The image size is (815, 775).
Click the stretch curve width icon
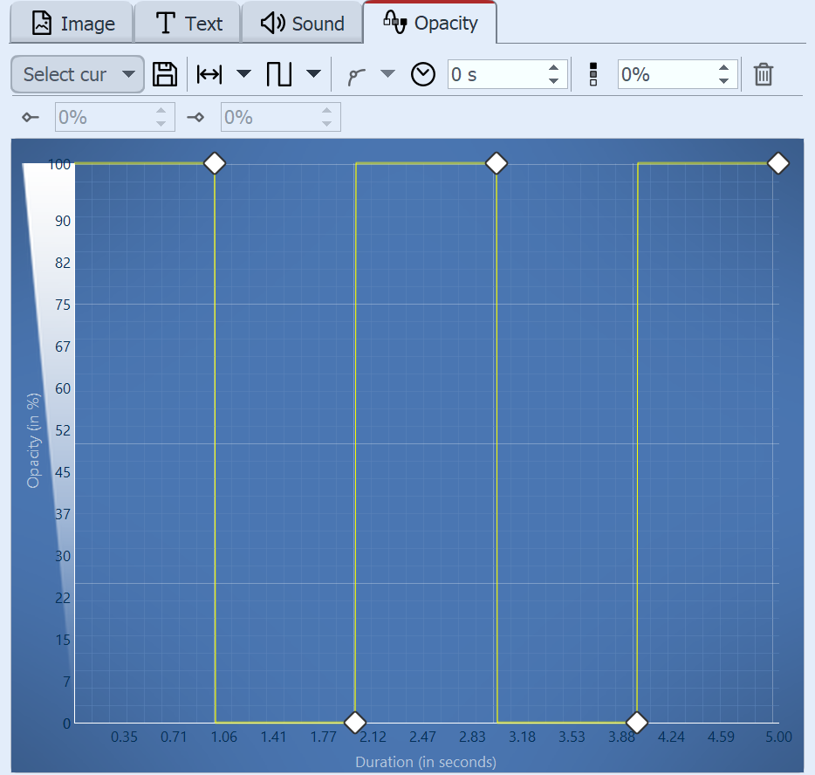pyautogui.click(x=209, y=74)
